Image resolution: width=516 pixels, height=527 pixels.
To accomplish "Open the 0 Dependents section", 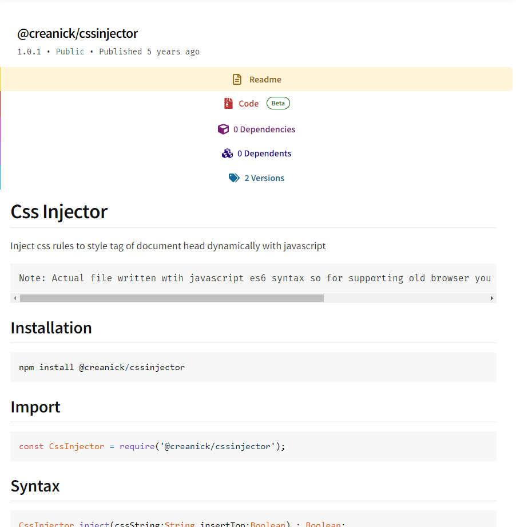I will click(x=264, y=153).
